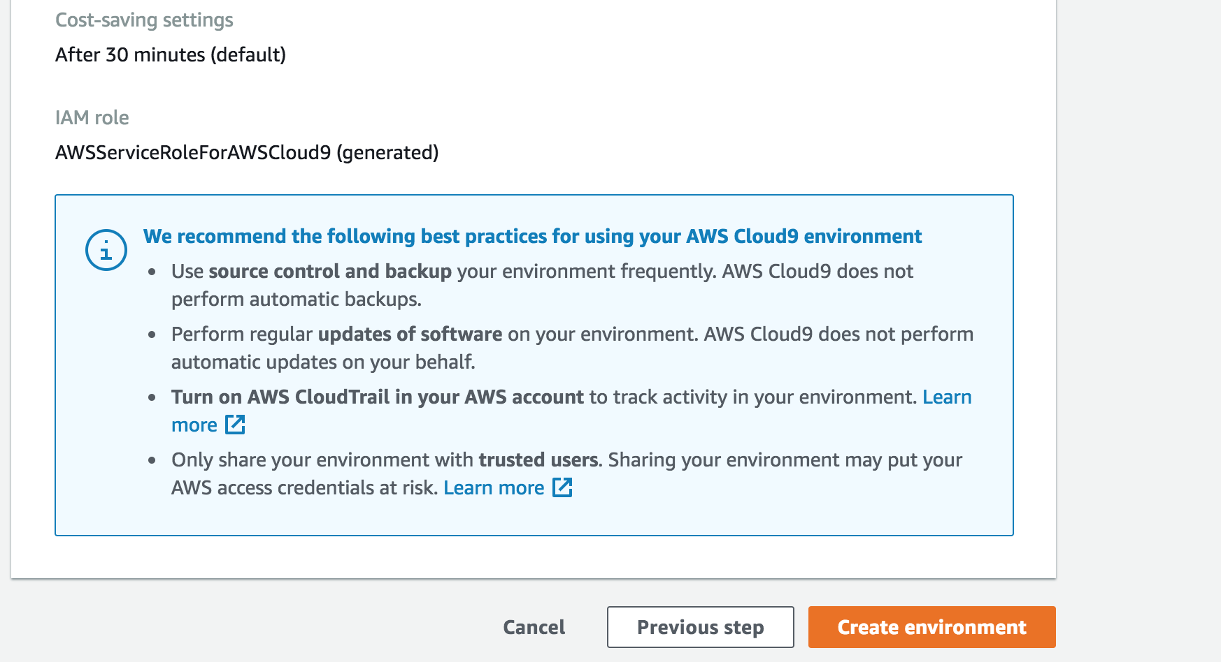Open the CloudTrail "Learn more" link
The width and height of the screenshot is (1221, 662).
(946, 397)
